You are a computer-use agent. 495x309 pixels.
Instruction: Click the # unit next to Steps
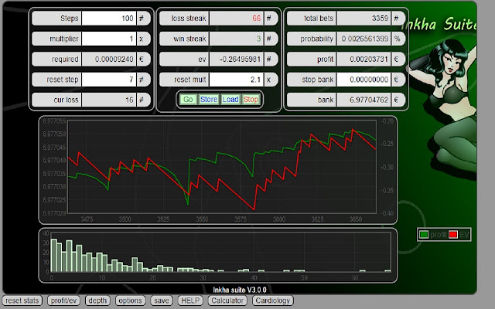(141, 19)
